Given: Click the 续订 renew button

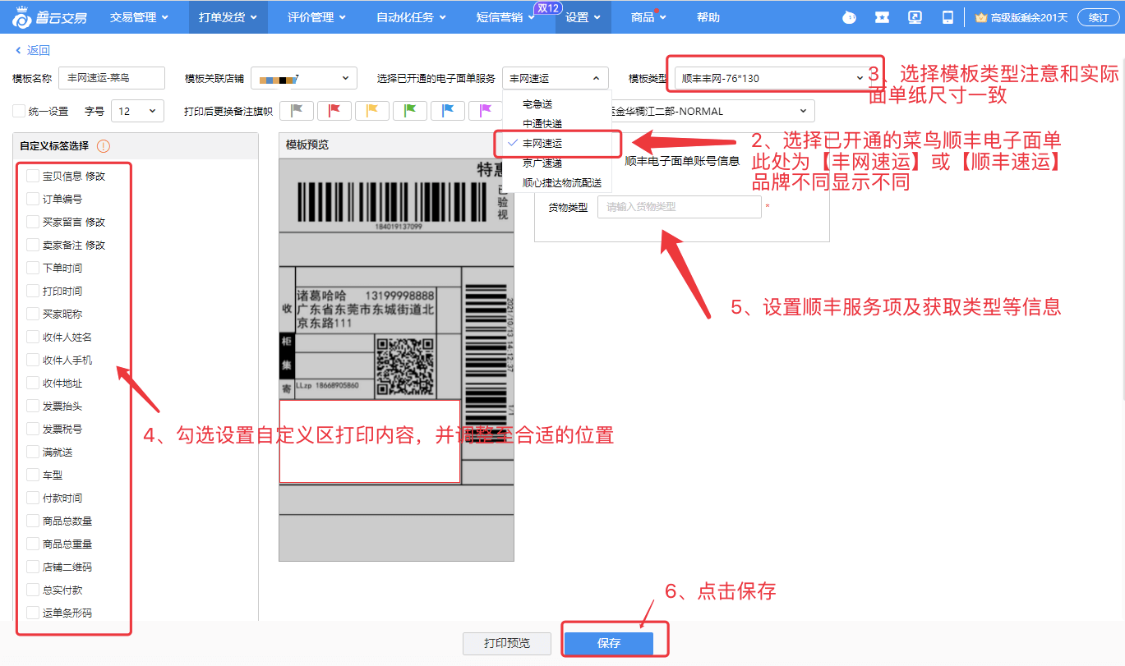Looking at the screenshot, I should coord(1099,17).
